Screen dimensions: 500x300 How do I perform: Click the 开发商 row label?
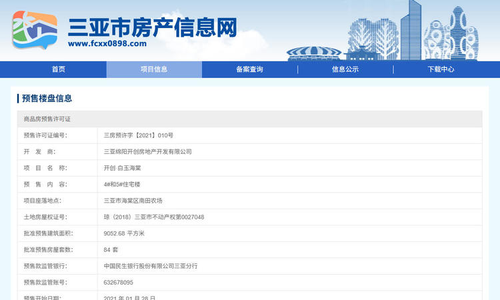point(39,151)
